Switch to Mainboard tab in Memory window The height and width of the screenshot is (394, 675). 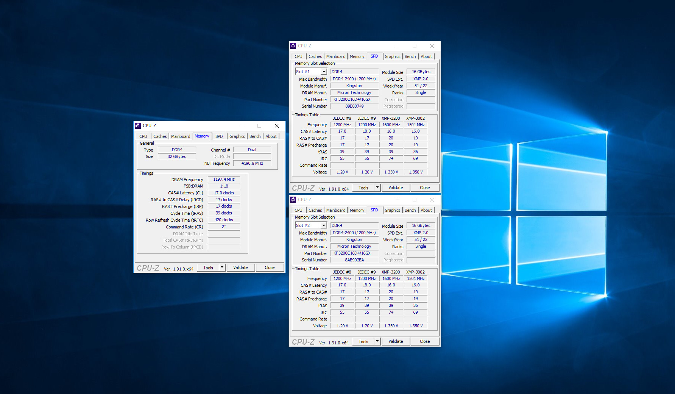point(181,136)
